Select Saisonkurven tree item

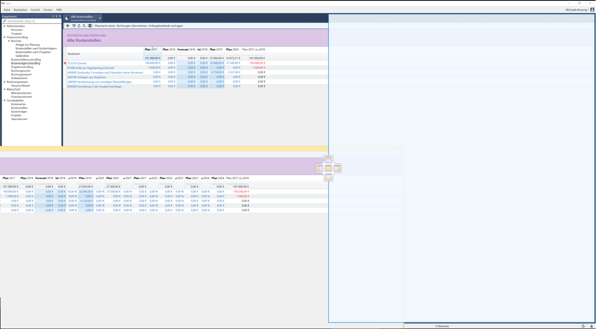19,119
